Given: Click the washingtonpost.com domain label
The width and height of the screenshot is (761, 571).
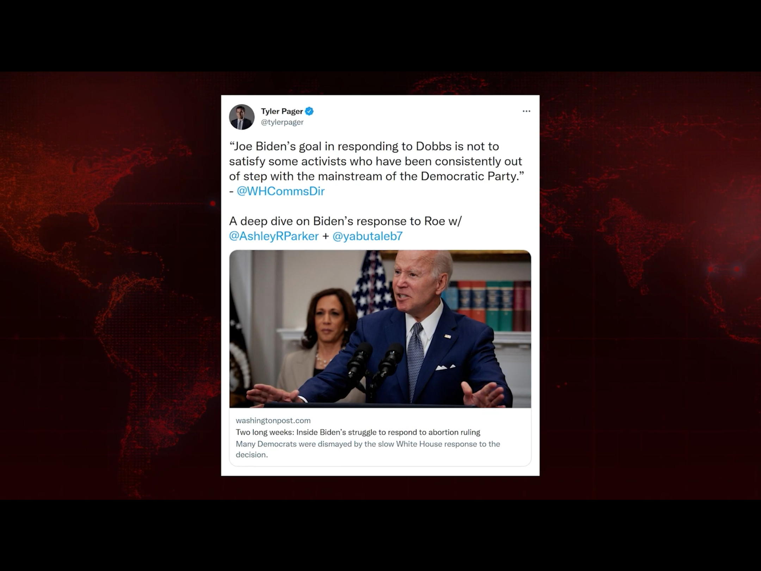Looking at the screenshot, I should point(273,420).
